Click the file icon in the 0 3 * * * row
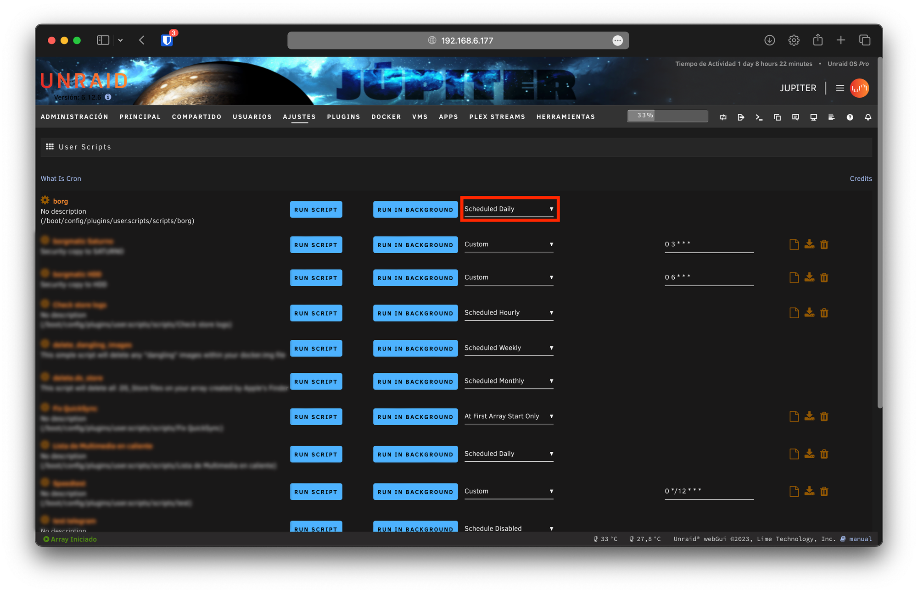918x593 pixels. [794, 244]
